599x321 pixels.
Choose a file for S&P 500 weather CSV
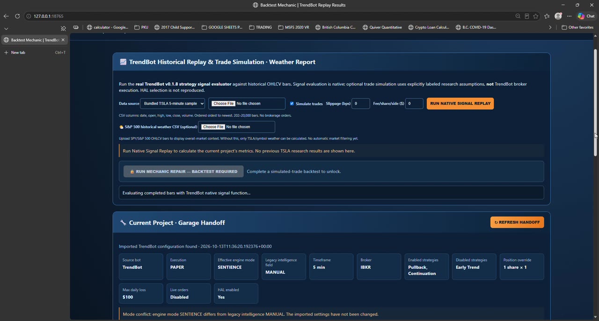[x=213, y=127]
